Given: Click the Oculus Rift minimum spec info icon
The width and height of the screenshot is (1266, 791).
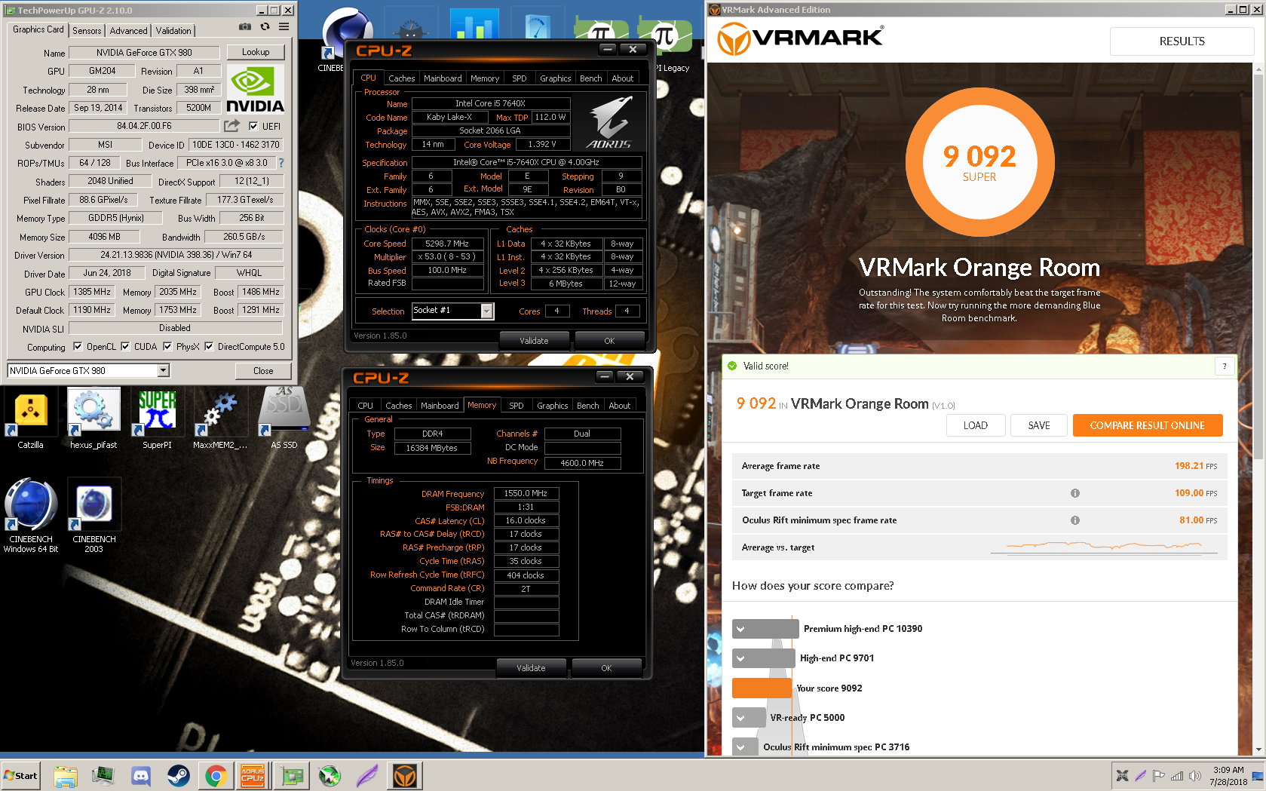Looking at the screenshot, I should 1075,520.
